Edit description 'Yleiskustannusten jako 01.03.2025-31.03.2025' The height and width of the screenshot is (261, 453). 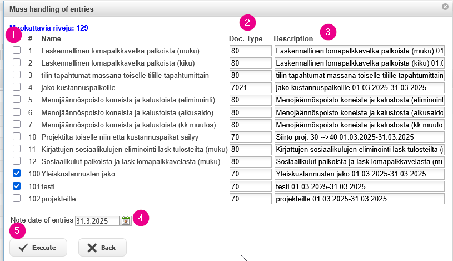point(360,174)
